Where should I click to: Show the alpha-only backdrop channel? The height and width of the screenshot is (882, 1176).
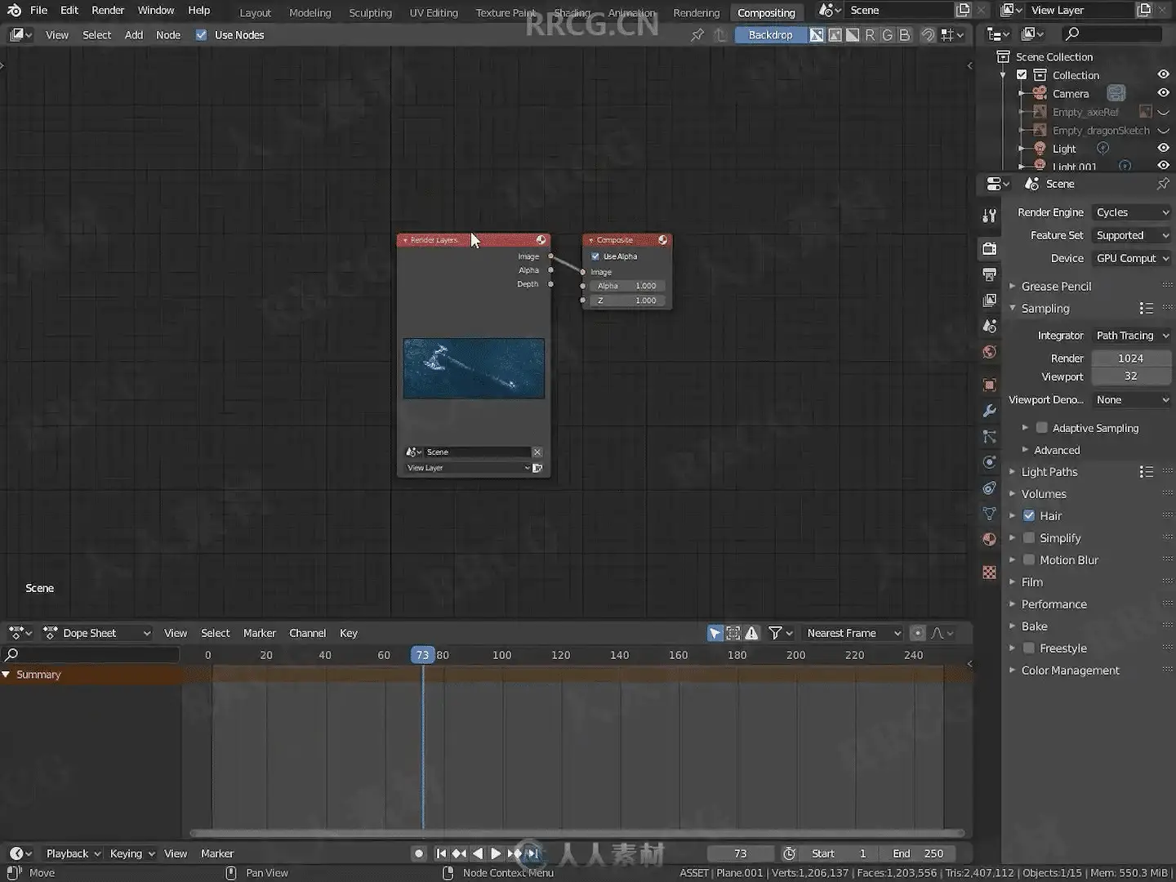(853, 35)
